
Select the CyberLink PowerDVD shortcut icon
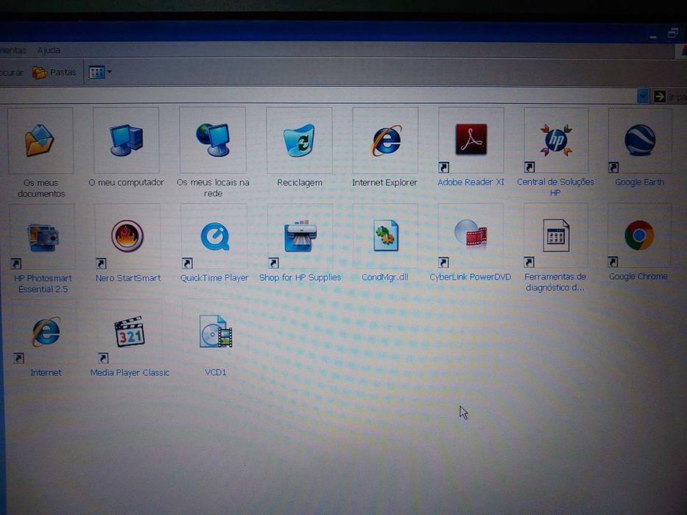pyautogui.click(x=471, y=235)
